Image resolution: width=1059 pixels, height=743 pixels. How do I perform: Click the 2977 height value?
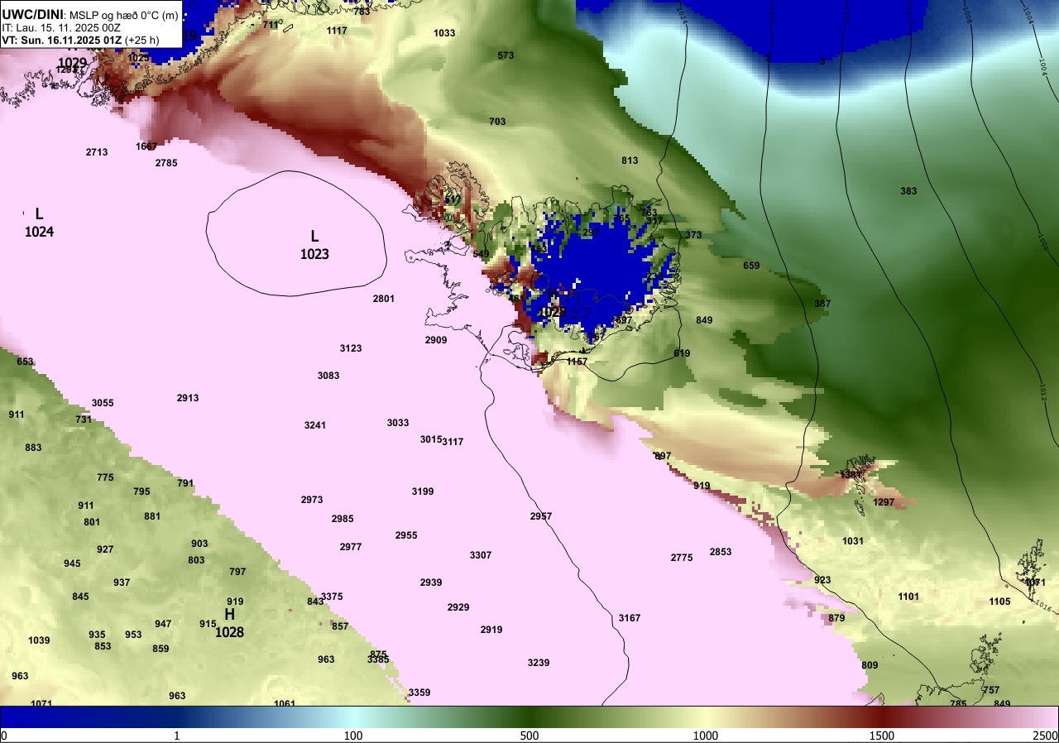point(351,547)
